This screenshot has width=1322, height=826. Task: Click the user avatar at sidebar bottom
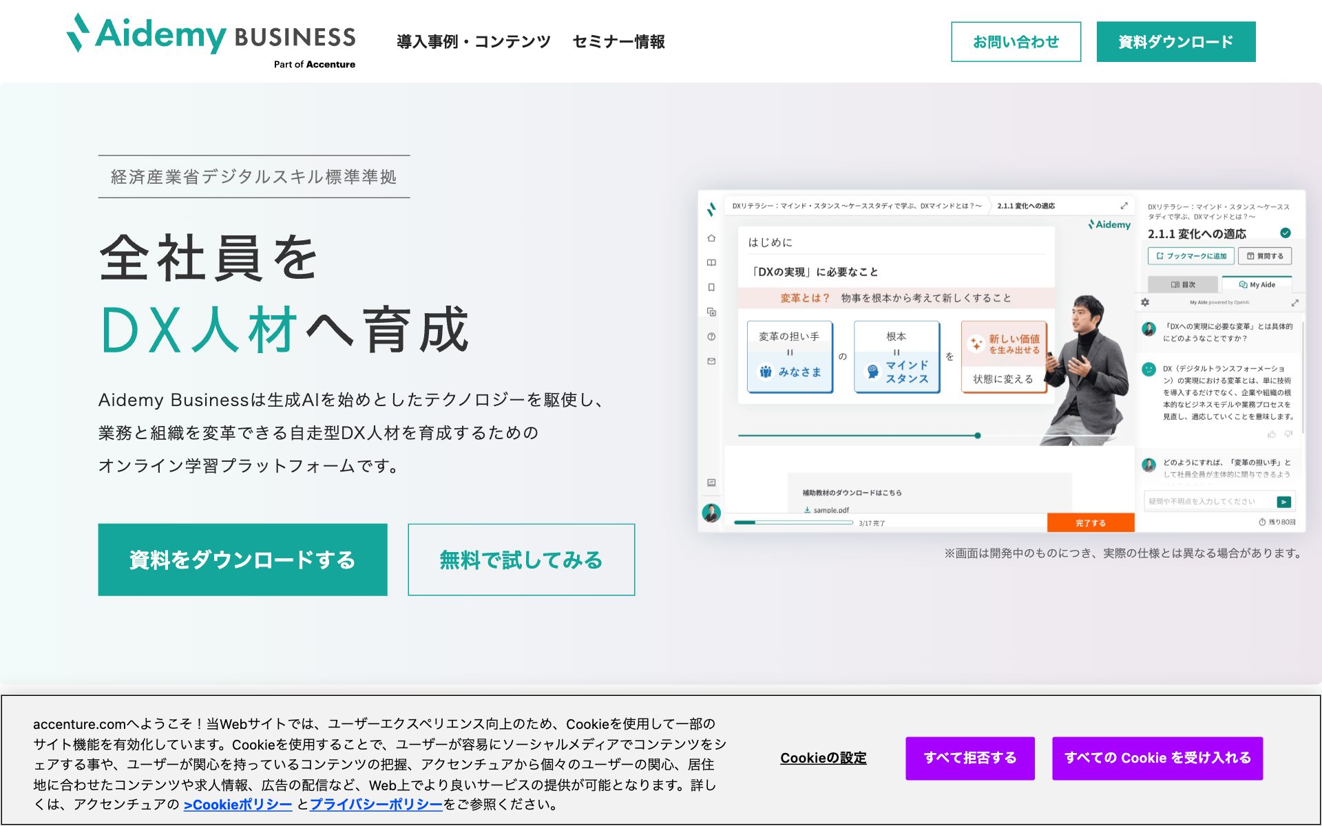(x=711, y=513)
